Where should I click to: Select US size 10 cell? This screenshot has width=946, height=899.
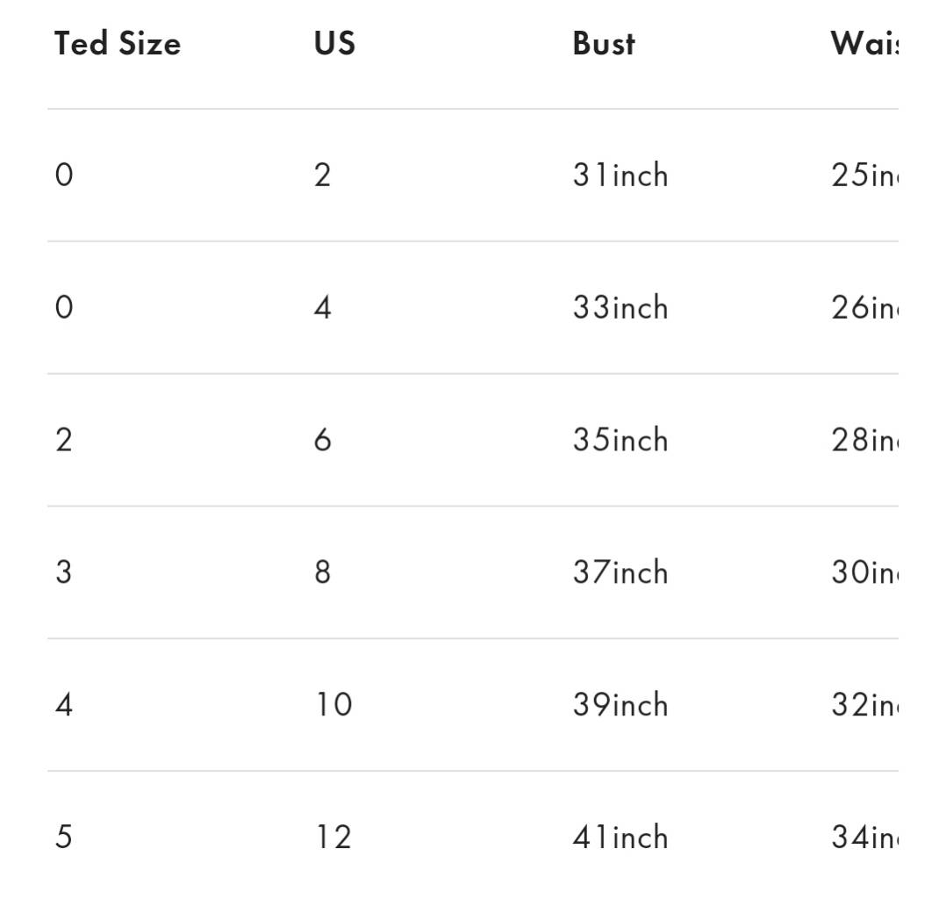point(333,705)
